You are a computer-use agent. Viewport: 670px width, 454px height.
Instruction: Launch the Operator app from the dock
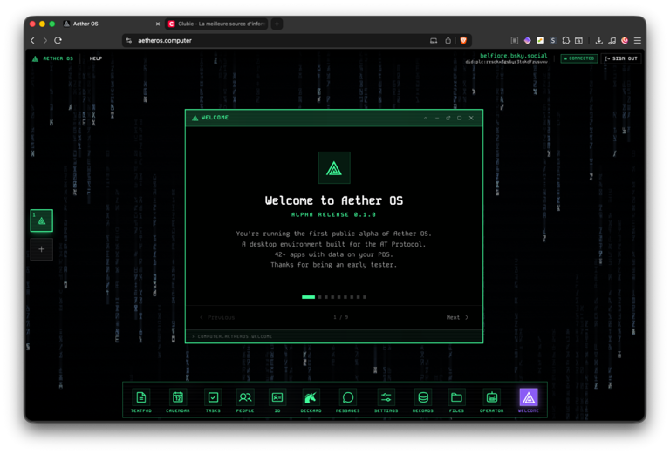click(x=491, y=401)
